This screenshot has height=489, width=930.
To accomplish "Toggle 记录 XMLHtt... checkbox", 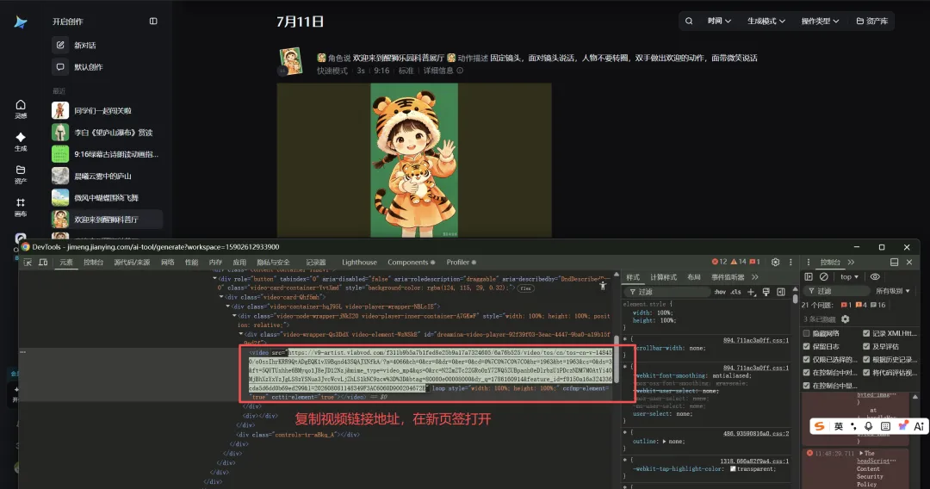I will [x=866, y=334].
